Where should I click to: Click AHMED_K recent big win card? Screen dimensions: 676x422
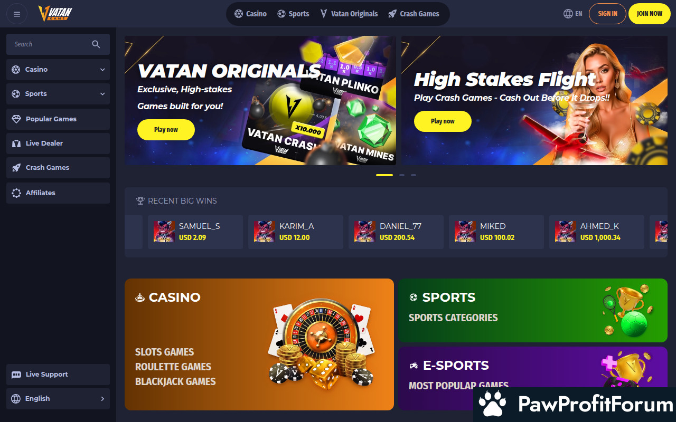(597, 232)
